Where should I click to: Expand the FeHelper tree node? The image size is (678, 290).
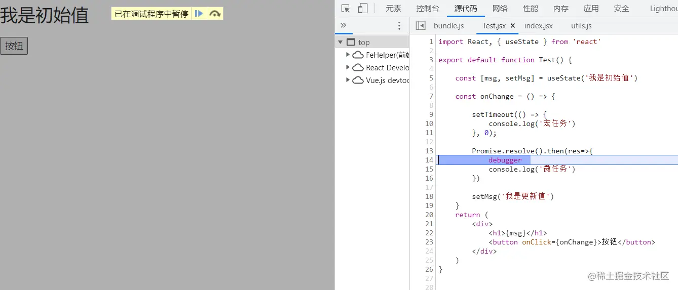(348, 55)
